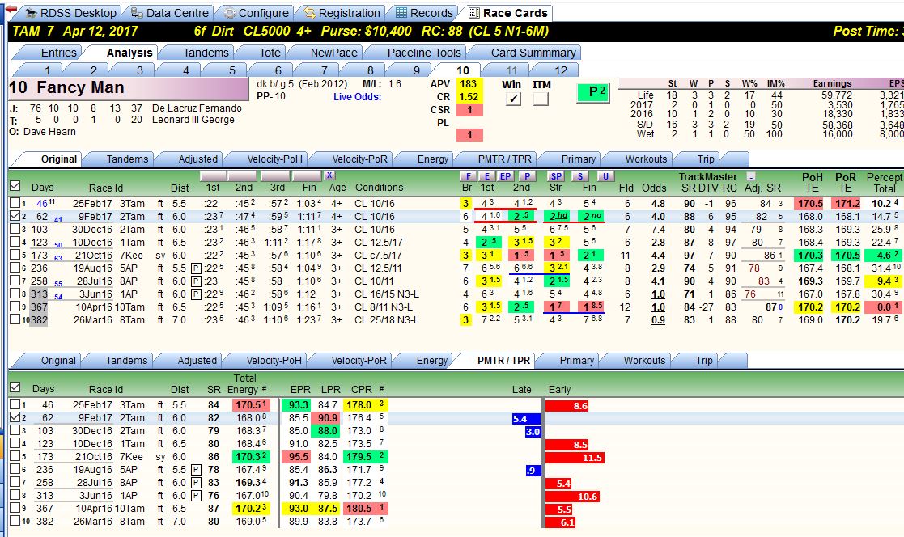The width and height of the screenshot is (904, 537).
Task: Collapse TrackMaster columns with minus button
Action: [751, 176]
